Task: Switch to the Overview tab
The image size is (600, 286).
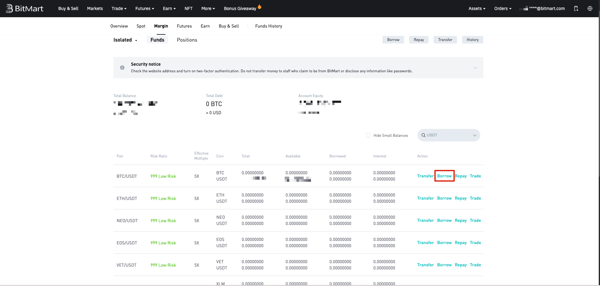Action: pos(119,26)
